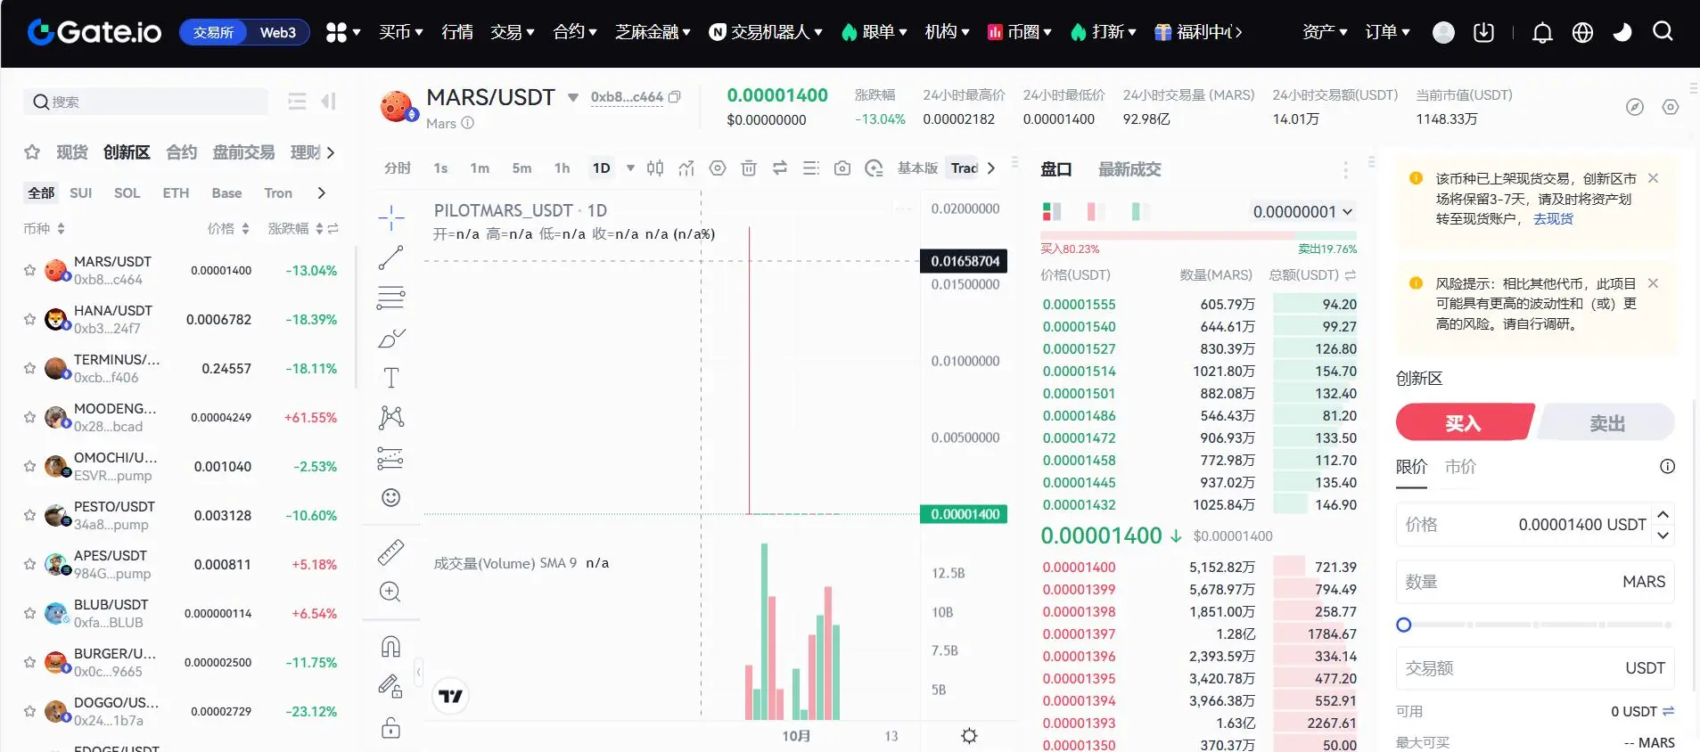This screenshot has height=752, width=1700.
Task: Expand the 合约 menu in top navigation
Action: [x=575, y=33]
